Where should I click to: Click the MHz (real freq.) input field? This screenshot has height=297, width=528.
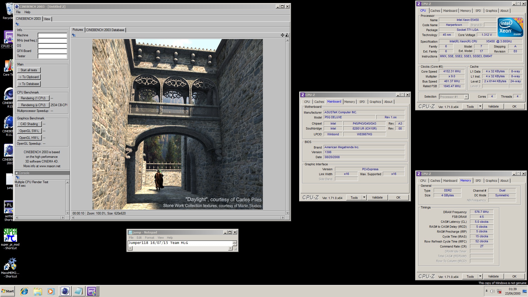(52, 40)
